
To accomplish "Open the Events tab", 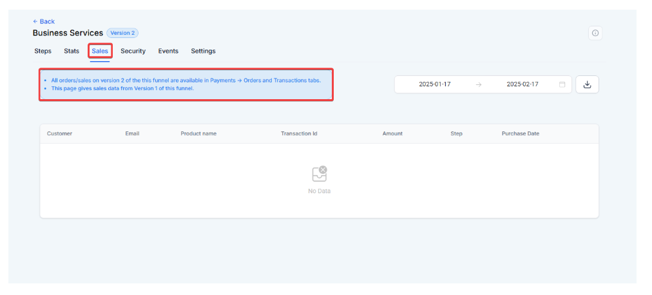I will pyautogui.click(x=168, y=51).
